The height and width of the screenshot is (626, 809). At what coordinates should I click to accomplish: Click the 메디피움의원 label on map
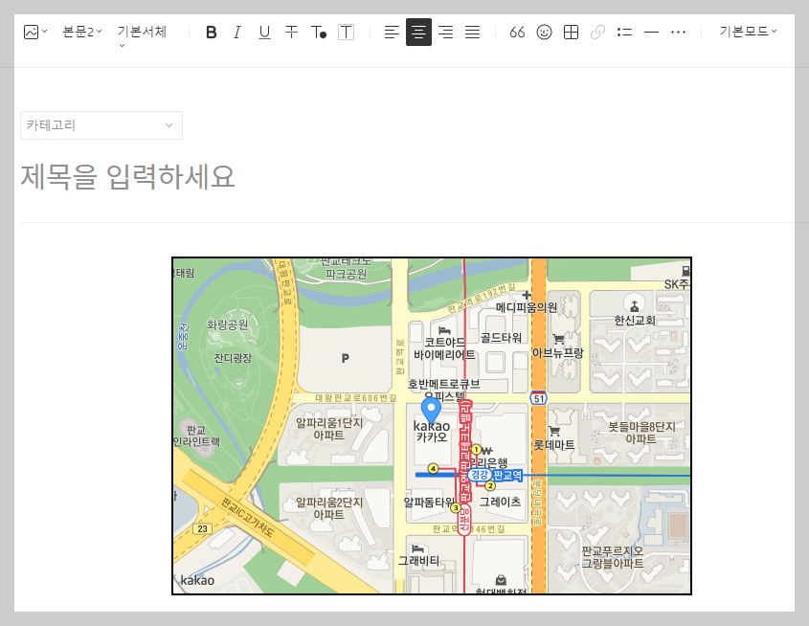coord(527,307)
